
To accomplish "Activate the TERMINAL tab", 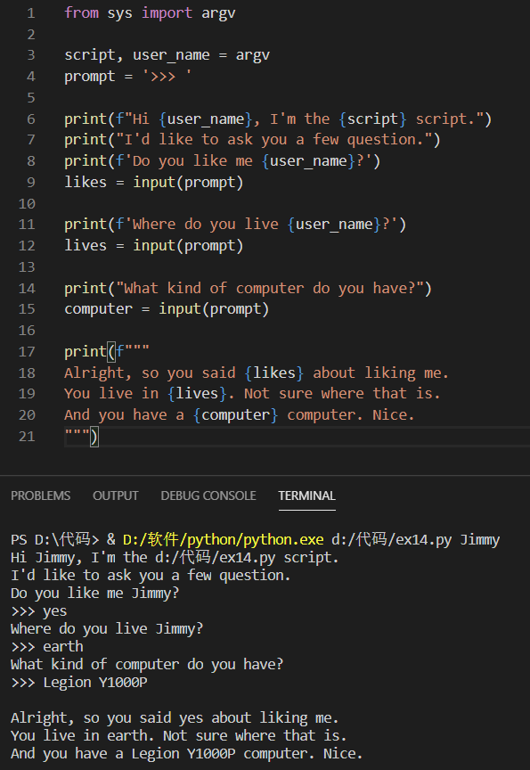I will [306, 496].
